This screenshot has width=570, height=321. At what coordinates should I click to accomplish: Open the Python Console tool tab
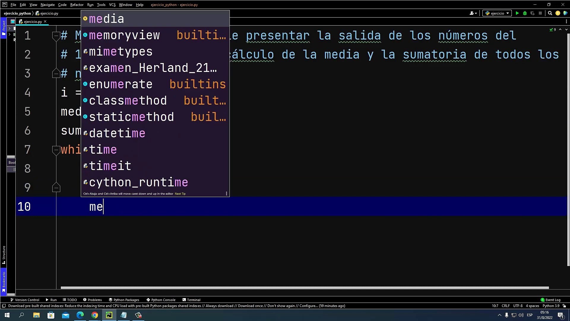click(161, 300)
